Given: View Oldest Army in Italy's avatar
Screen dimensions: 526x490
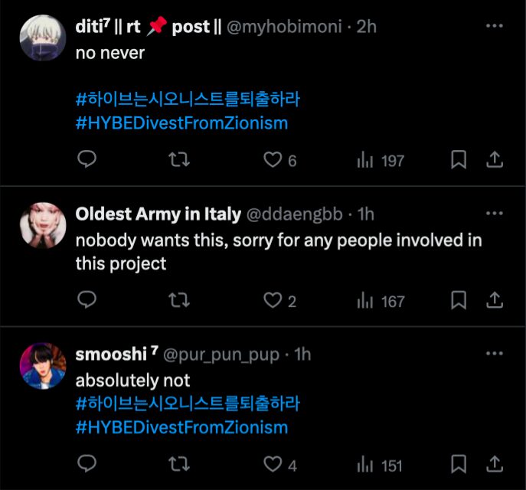Looking at the screenshot, I should (43, 225).
